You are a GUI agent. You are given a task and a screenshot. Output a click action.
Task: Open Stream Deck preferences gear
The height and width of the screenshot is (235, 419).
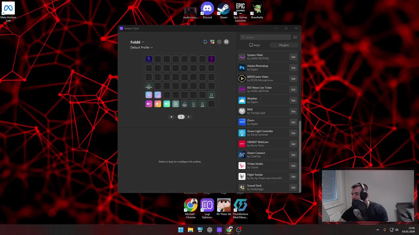tap(219, 42)
